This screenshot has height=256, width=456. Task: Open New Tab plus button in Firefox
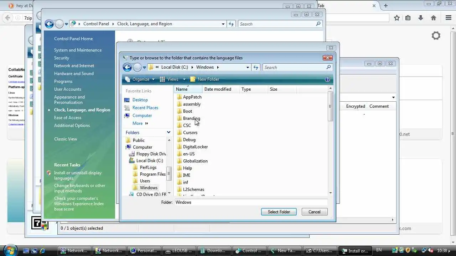(x=385, y=6)
